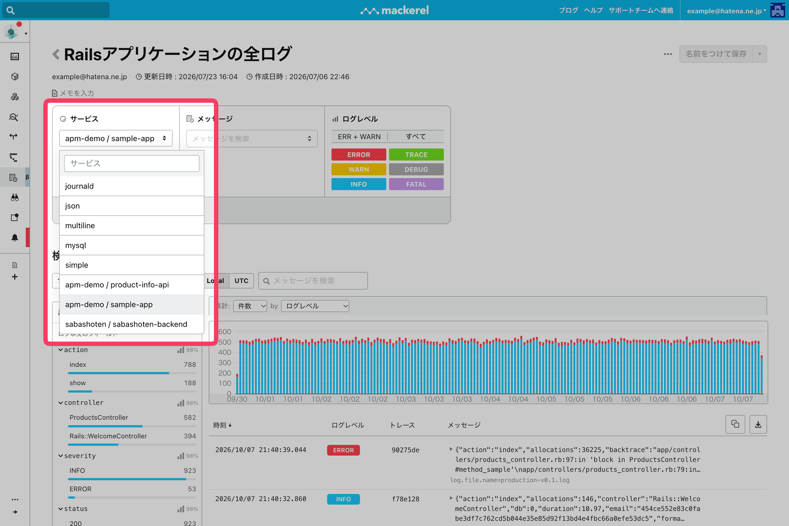789x526 pixels.
Task: Open the apm-demo / sample-app service selector
Action: pos(116,139)
